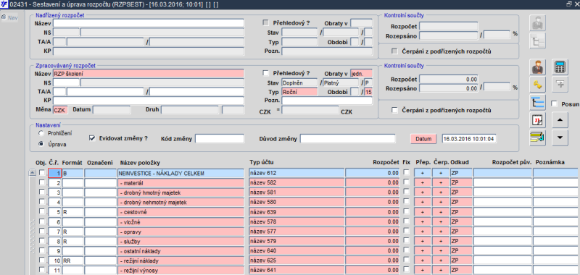Click the yellow stacked rows copy icon
The height and width of the screenshot is (275, 580).
537,138
